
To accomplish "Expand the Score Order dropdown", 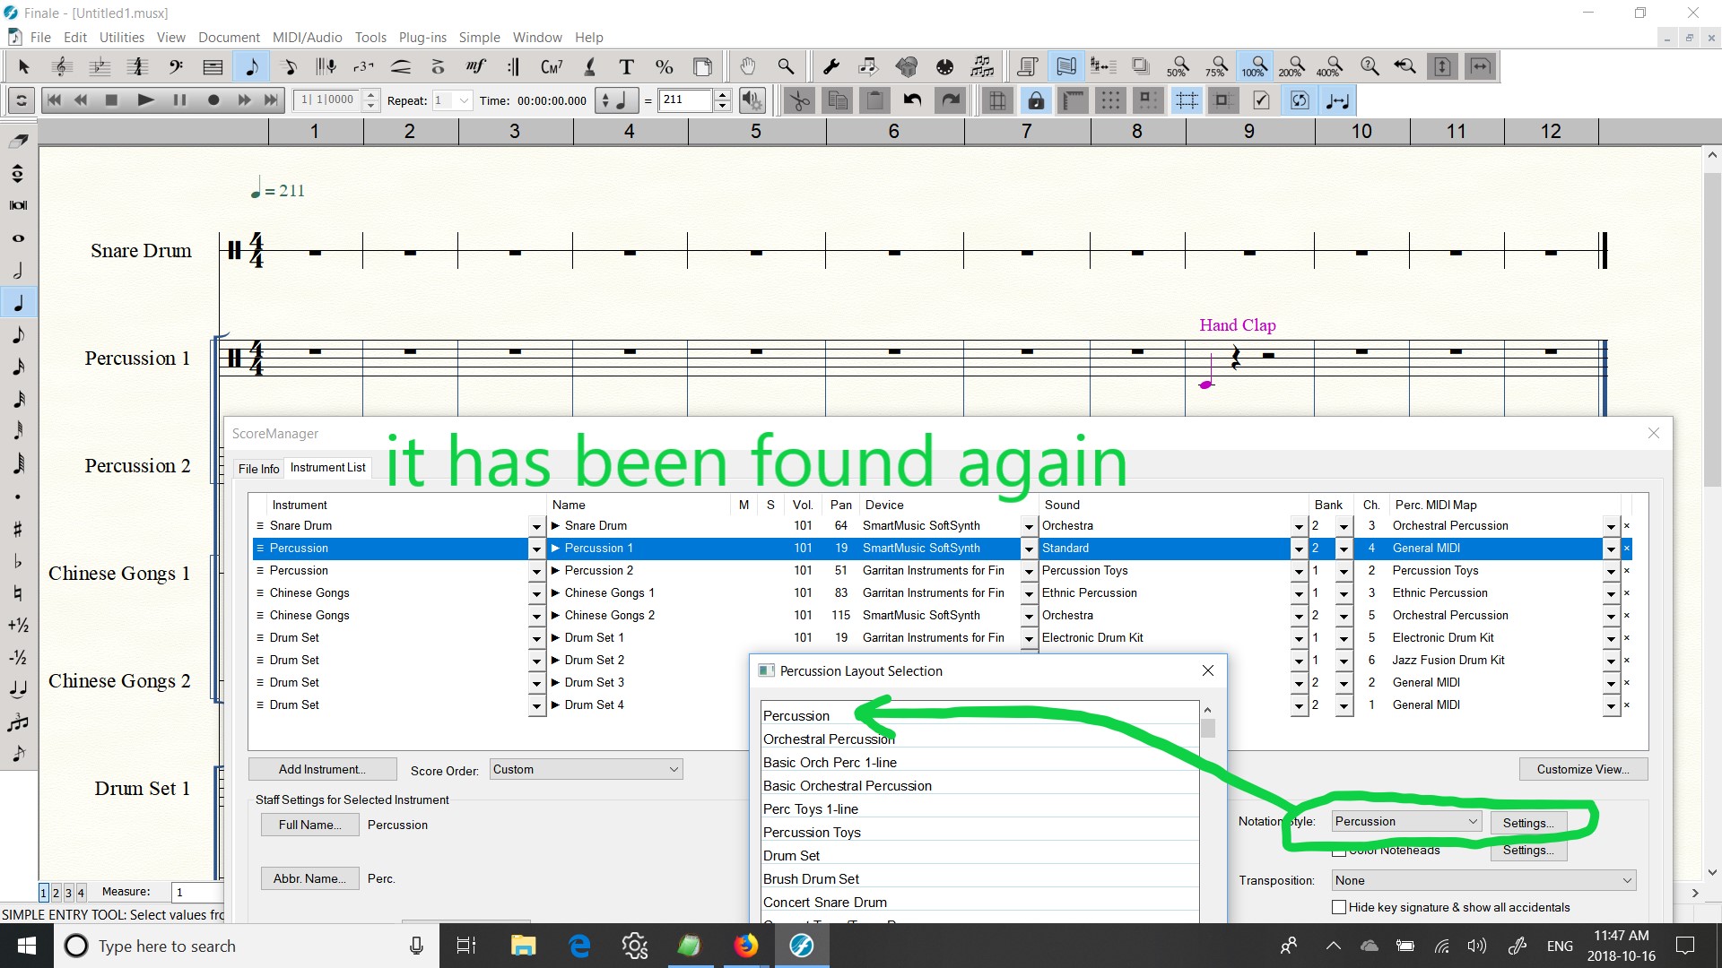I will (x=587, y=770).
